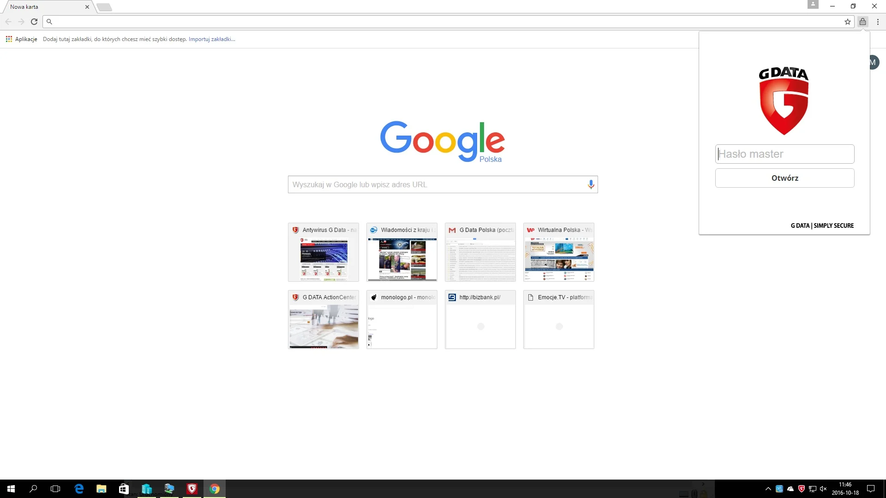
Task: Open the Action Center notifications icon
Action: [871, 489]
